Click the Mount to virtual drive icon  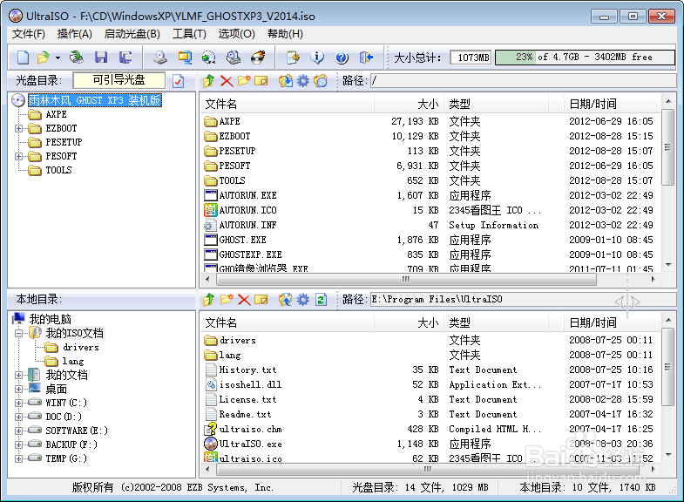click(234, 58)
